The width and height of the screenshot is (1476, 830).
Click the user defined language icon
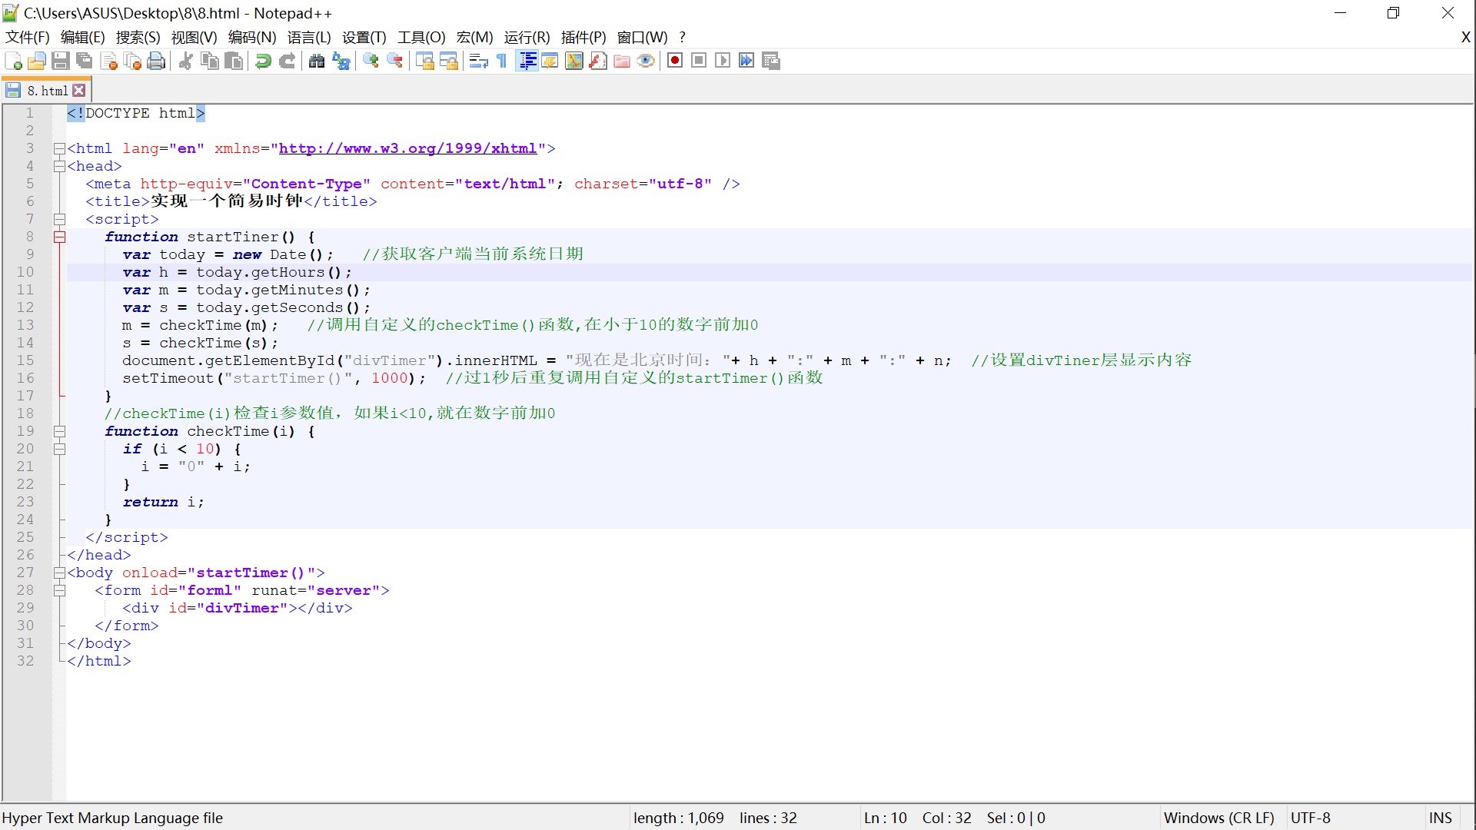[550, 61]
